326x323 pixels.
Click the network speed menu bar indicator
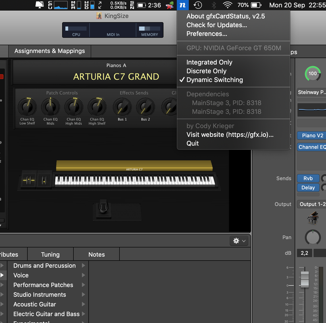tap(118, 5)
